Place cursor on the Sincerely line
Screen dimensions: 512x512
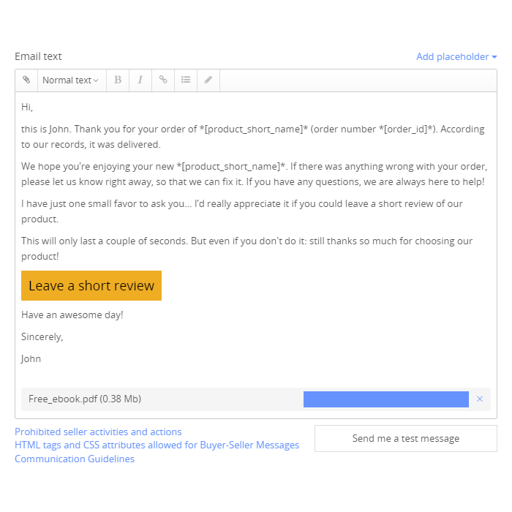pyautogui.click(x=42, y=337)
